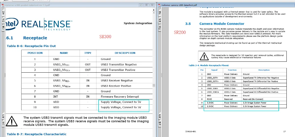Open third upper side tab in R200 window
This screenshot has height=137, width=295.
point(159,27)
